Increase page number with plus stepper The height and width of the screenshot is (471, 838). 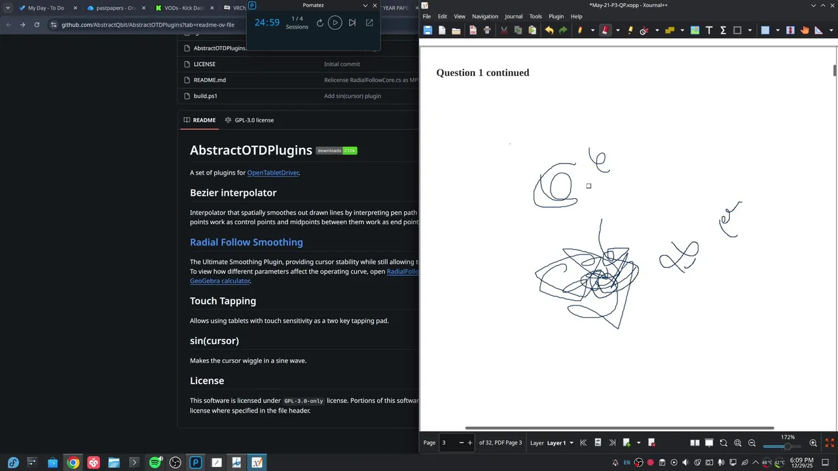[x=469, y=443]
